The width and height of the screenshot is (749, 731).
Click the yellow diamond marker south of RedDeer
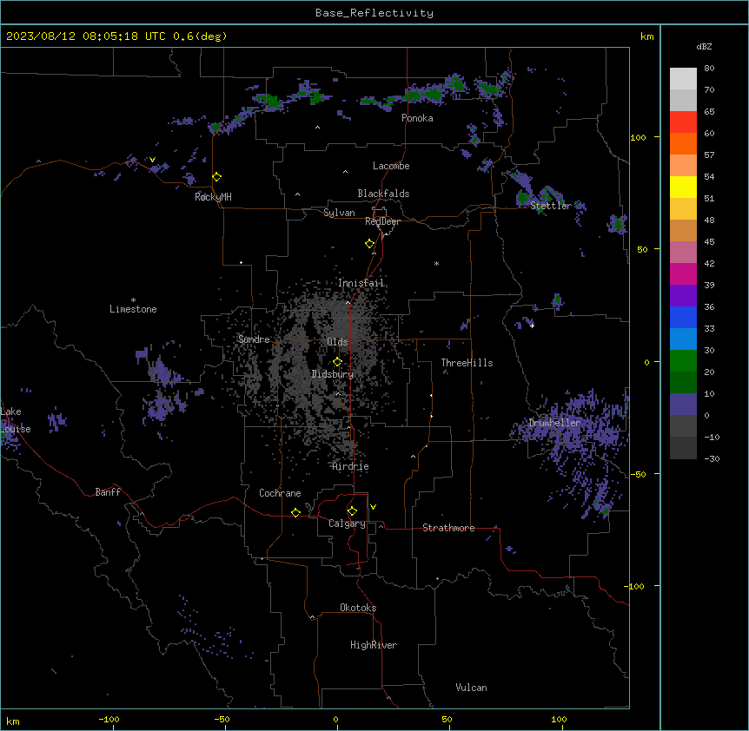click(x=369, y=244)
